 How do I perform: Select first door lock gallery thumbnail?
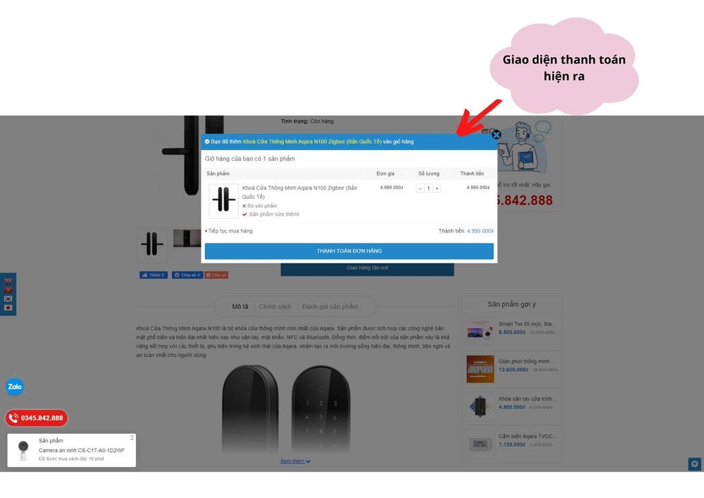152,245
